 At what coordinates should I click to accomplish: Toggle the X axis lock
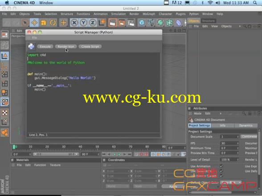[x=74, y=23]
